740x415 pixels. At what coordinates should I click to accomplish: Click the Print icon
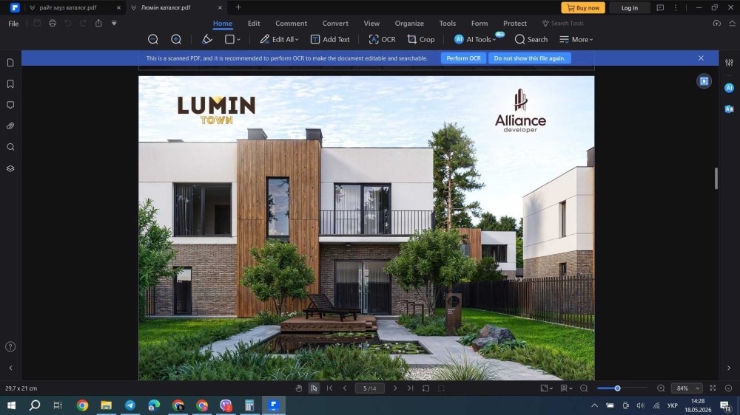[x=53, y=23]
